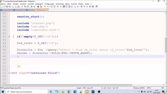167x94 pixels.
Task: Select the detalhes.php tab
Action: click(x=42, y=10)
